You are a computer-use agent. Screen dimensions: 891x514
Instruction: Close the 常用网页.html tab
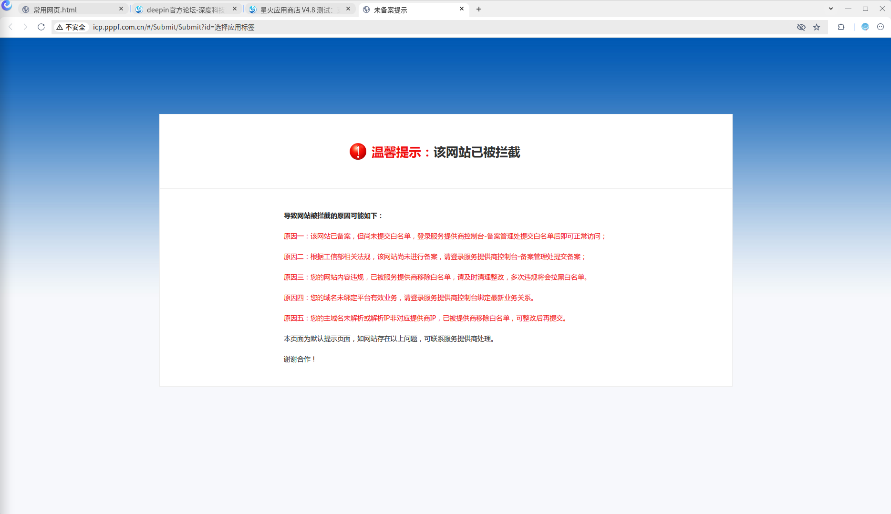tap(121, 9)
